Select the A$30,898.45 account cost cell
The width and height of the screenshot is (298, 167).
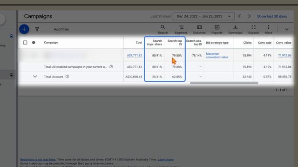point(134,77)
